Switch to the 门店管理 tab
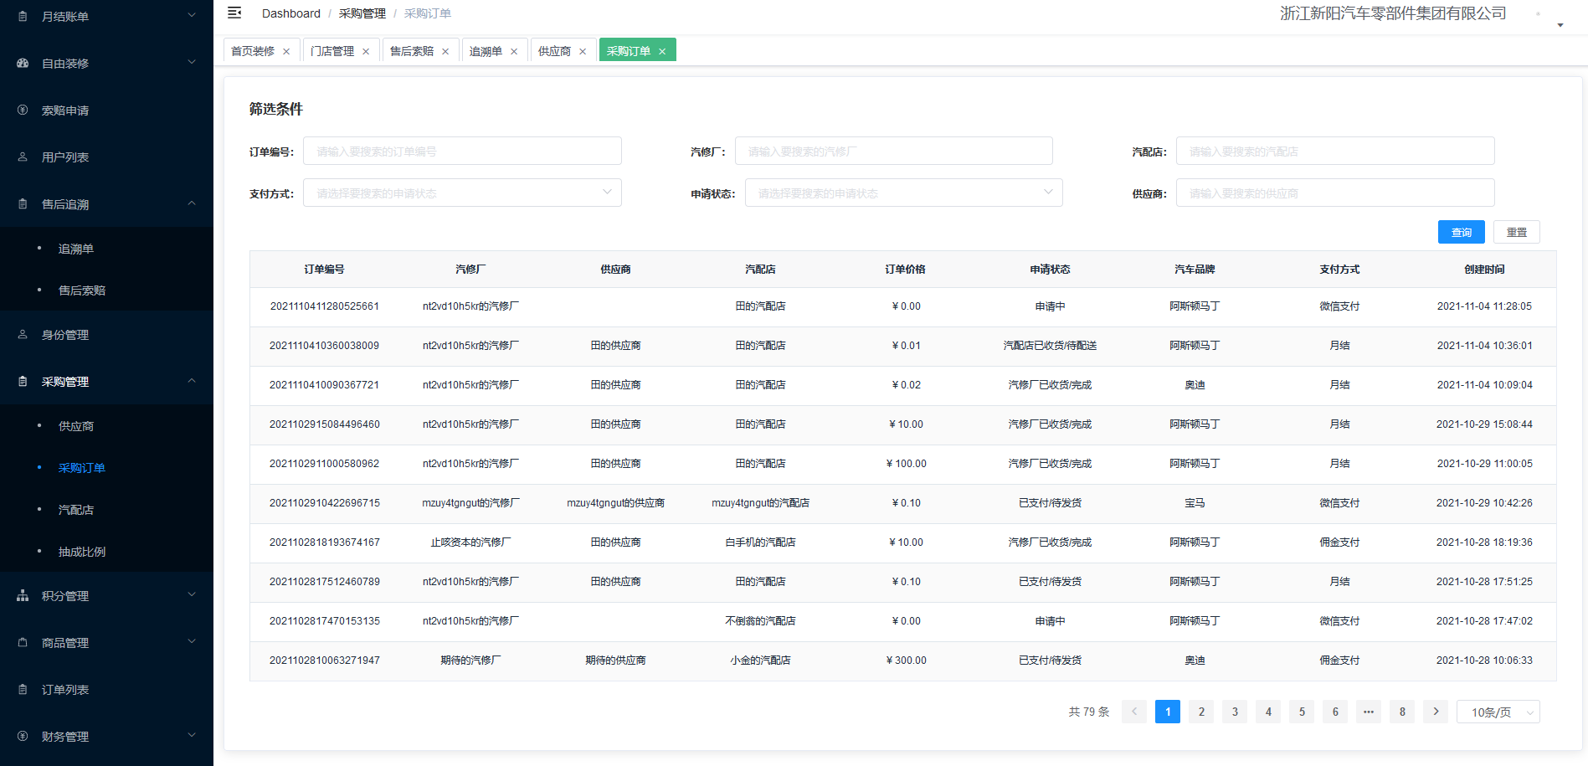Viewport: 1588px width, 766px height. pos(332,51)
